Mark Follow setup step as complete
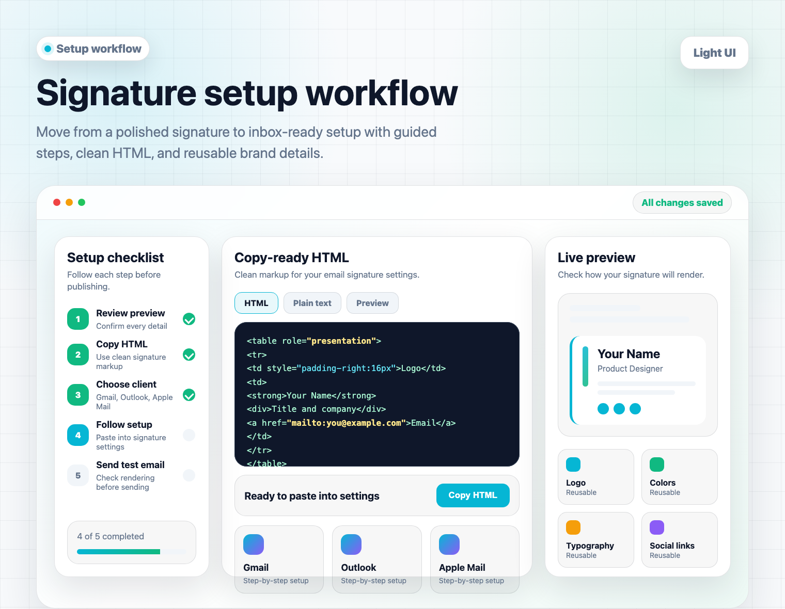Image resolution: width=785 pixels, height=609 pixels. [189, 435]
